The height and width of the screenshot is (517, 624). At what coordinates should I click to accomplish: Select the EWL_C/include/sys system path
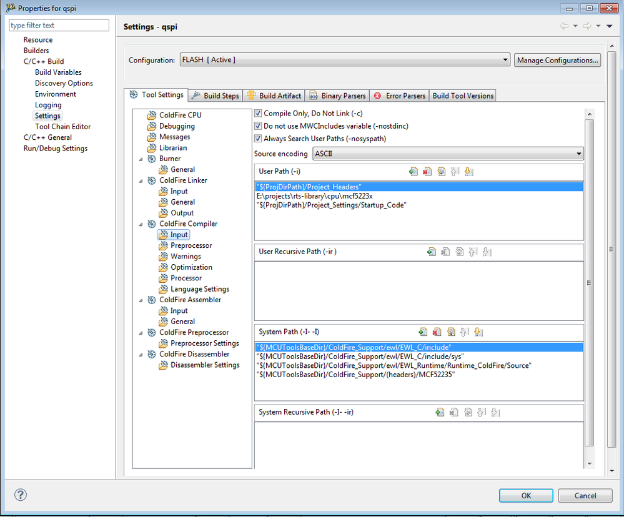point(360,357)
